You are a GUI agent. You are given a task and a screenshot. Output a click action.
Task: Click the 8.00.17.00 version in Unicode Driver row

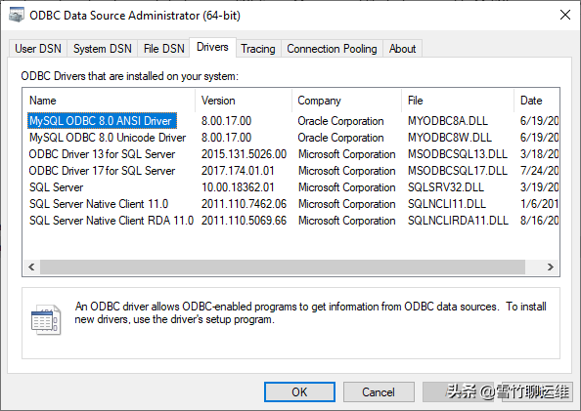226,138
